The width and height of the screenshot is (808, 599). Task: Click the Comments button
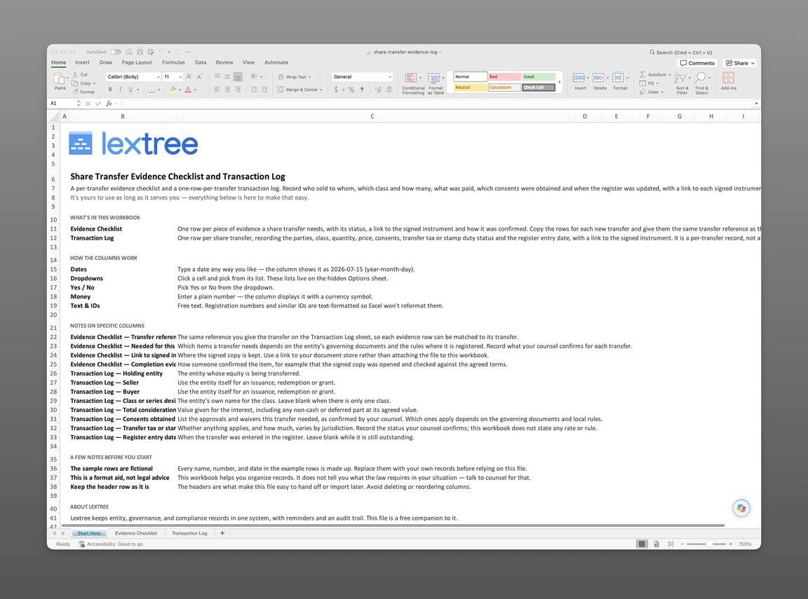point(697,63)
